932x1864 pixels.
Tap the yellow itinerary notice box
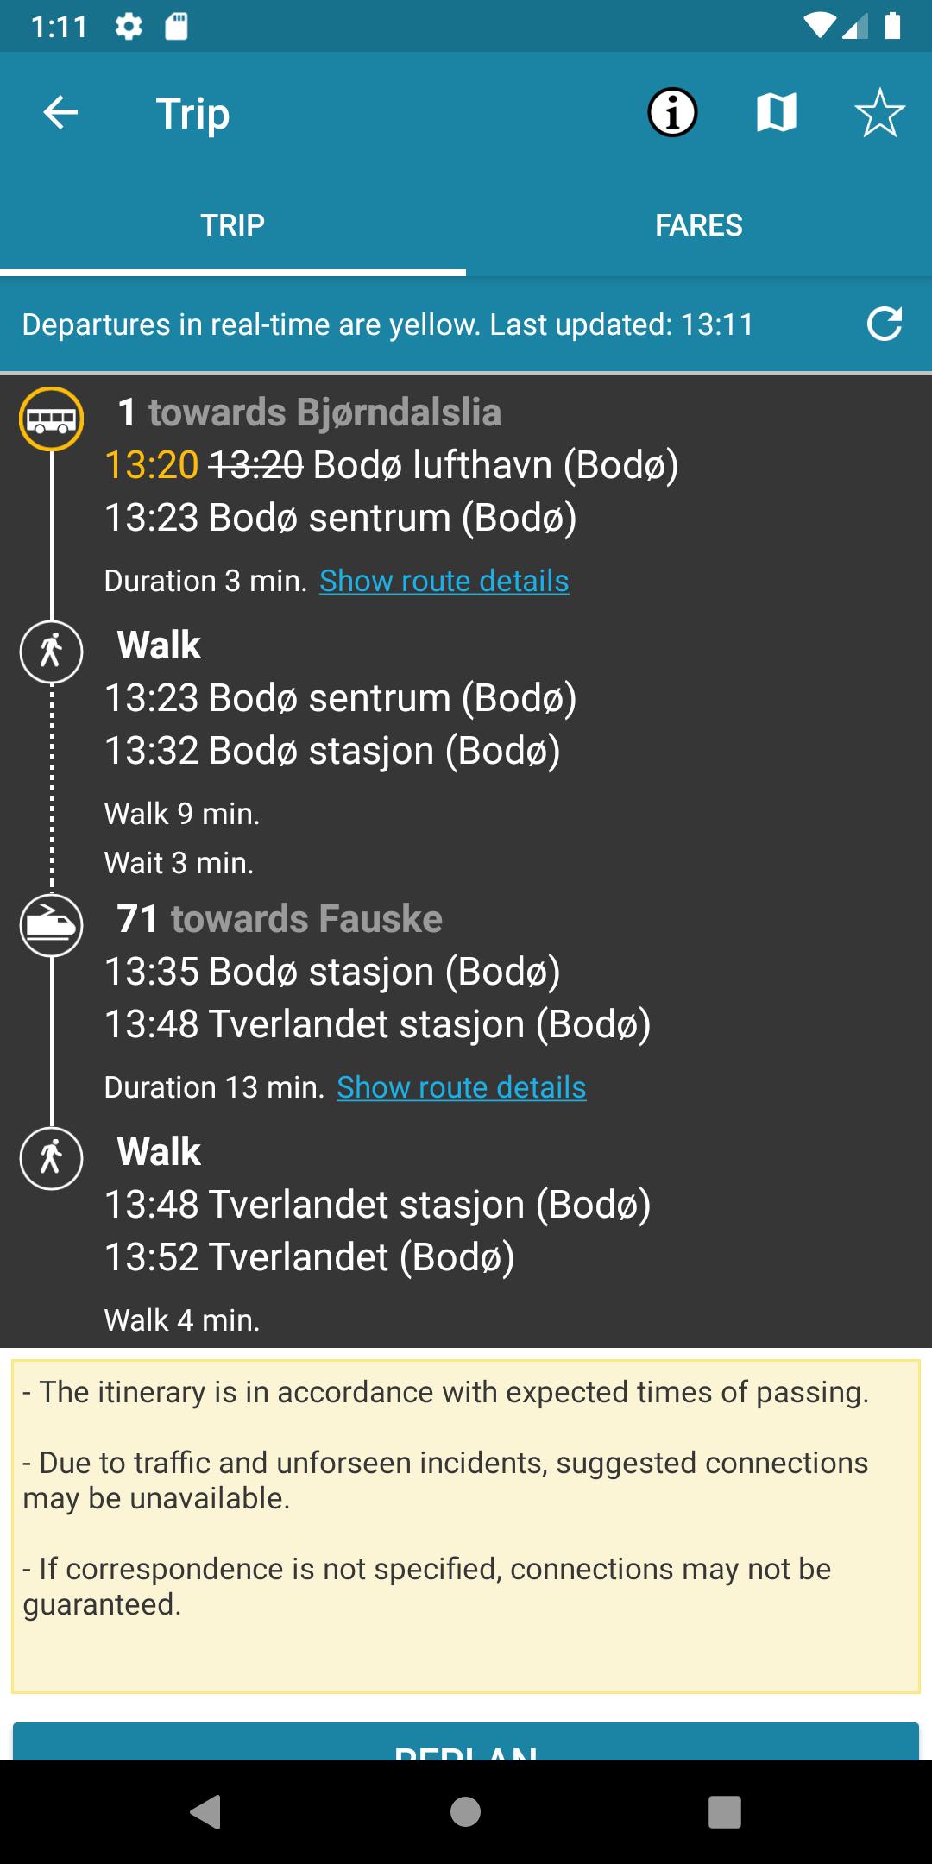click(x=466, y=1526)
